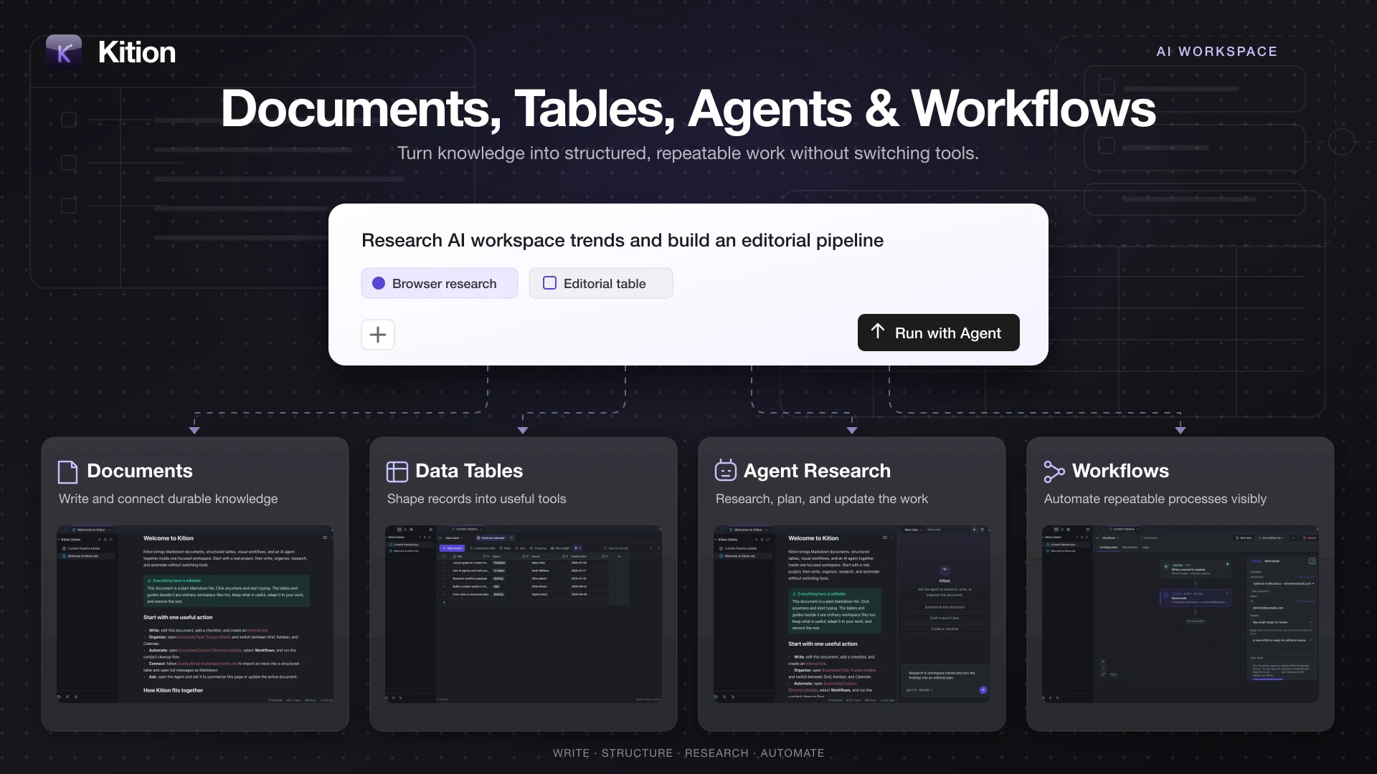This screenshot has width=1377, height=774.
Task: Click Summarize this document suggestion
Action: pyautogui.click(x=945, y=607)
